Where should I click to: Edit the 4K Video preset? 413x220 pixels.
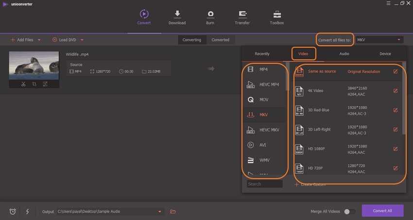click(x=395, y=91)
